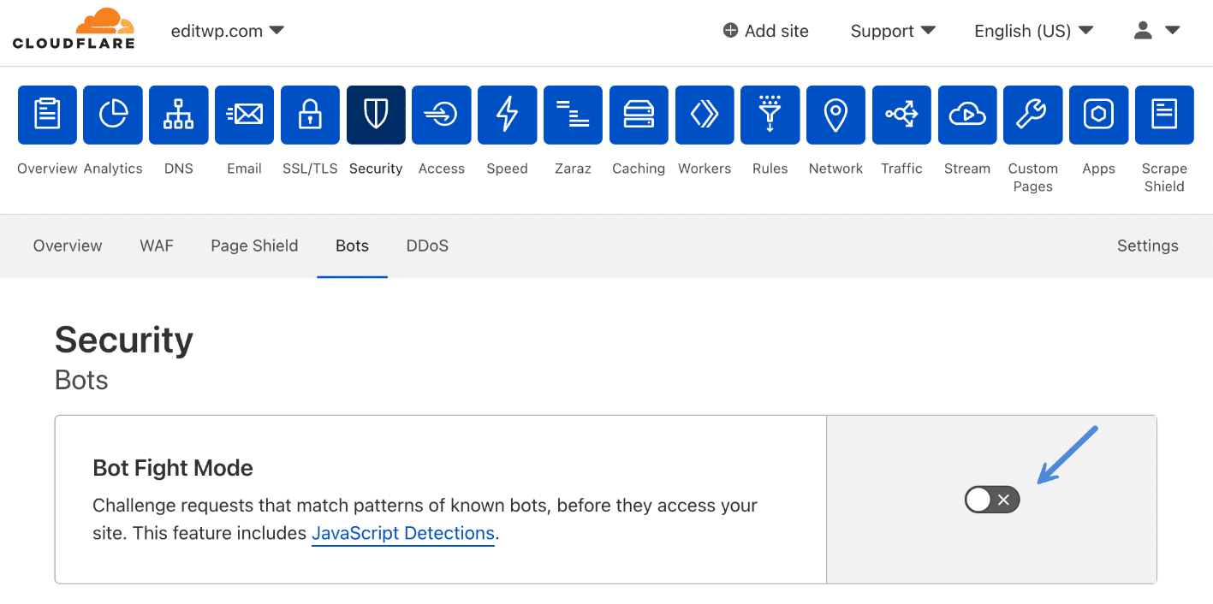Open the DNS settings icon
The image size is (1213, 604).
(x=178, y=115)
